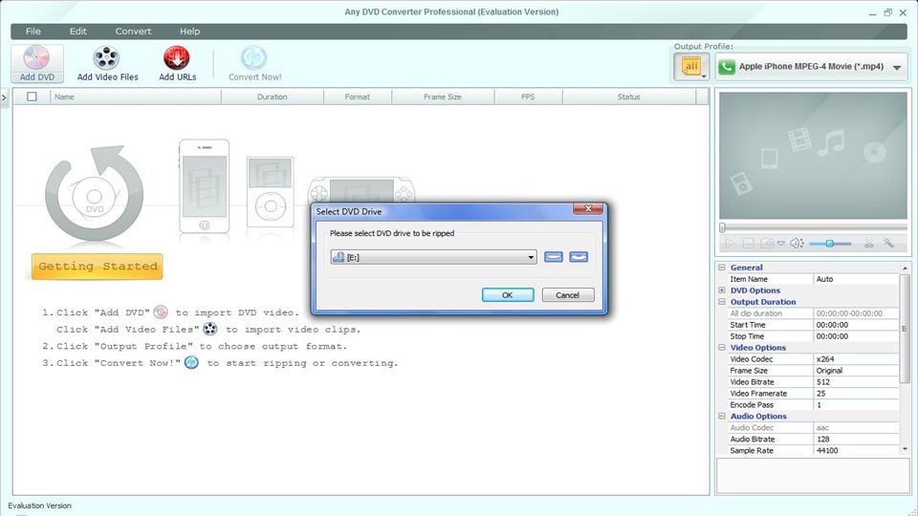Open the Help menu
The height and width of the screenshot is (516, 918).
pyautogui.click(x=189, y=31)
